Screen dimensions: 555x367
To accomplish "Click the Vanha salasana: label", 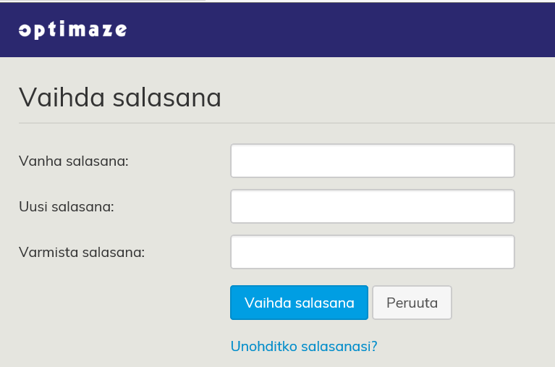I will tap(74, 161).
